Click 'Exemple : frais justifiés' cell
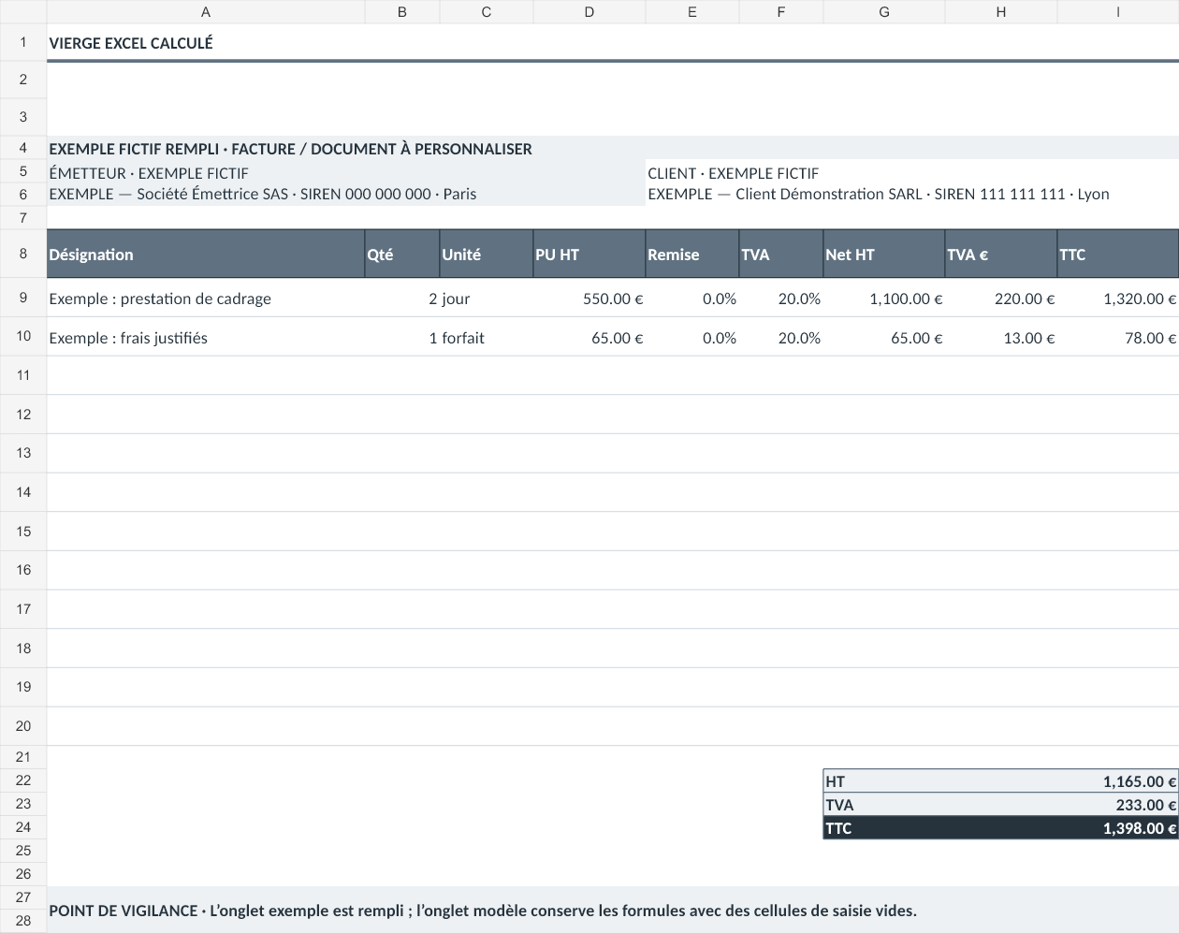 tap(206, 338)
